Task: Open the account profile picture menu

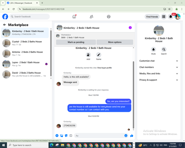Action: [178, 17]
